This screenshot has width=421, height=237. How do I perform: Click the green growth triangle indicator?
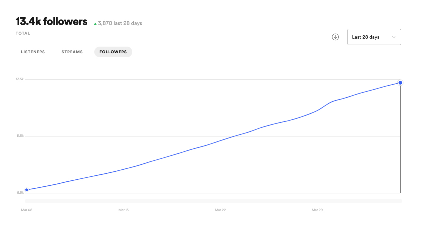click(95, 24)
